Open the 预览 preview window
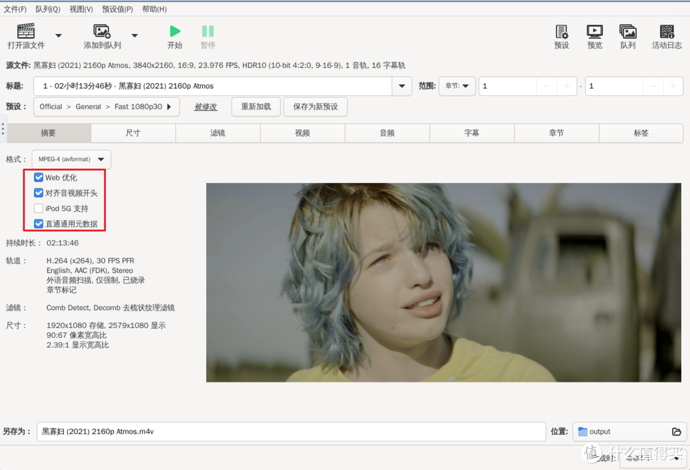Image resolution: width=690 pixels, height=470 pixels. 594,36
